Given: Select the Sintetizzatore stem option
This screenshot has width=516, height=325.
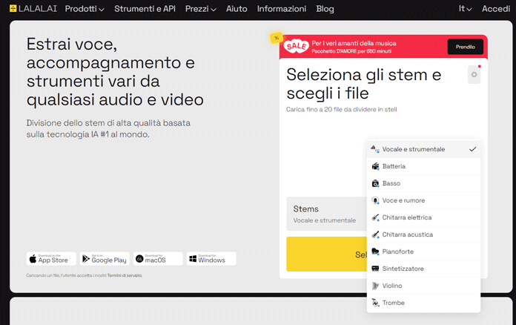Looking at the screenshot, I should pos(423,269).
